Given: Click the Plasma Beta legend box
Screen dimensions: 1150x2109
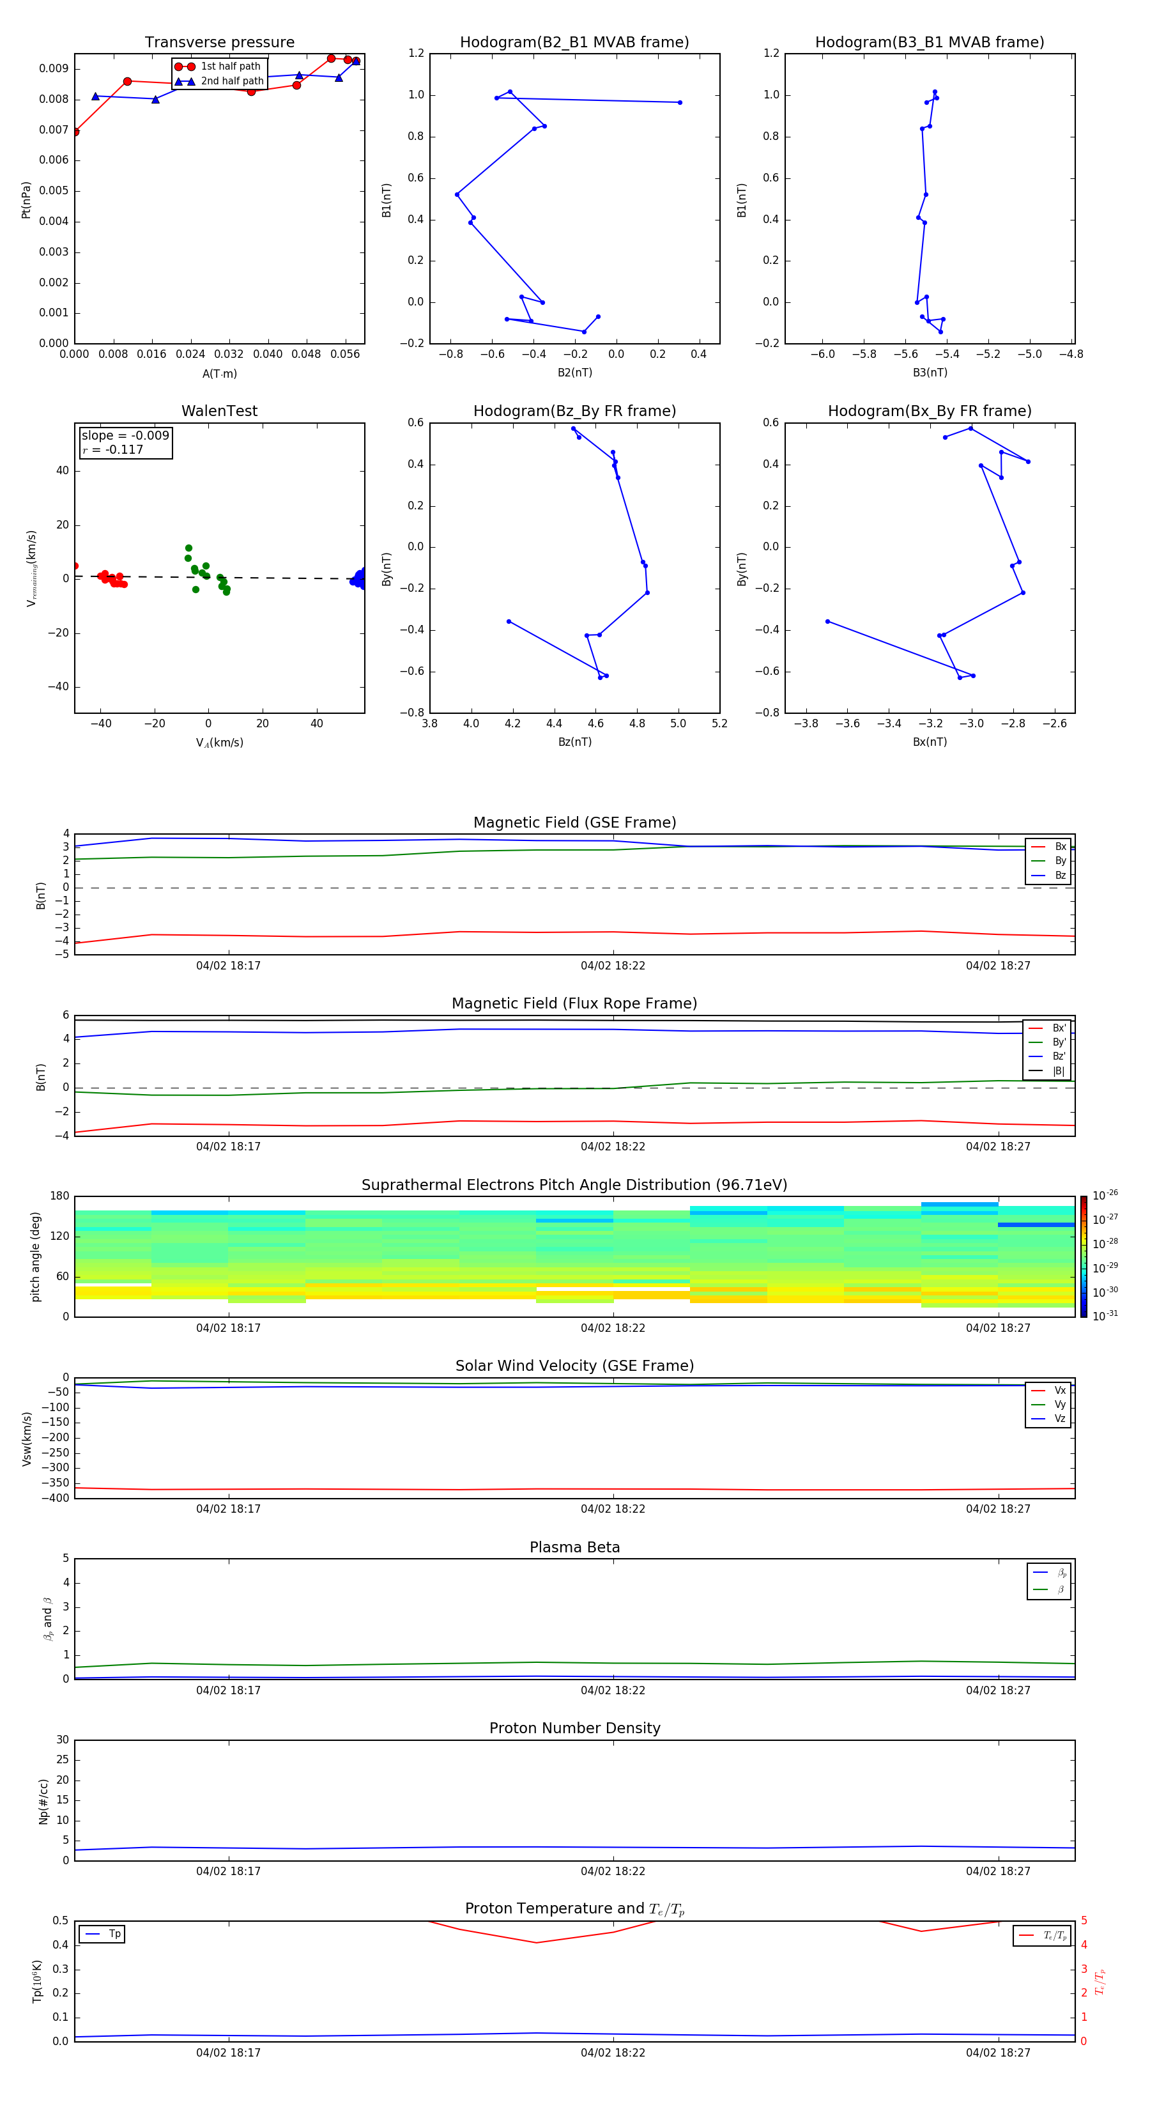Looking at the screenshot, I should coord(1048,1581).
